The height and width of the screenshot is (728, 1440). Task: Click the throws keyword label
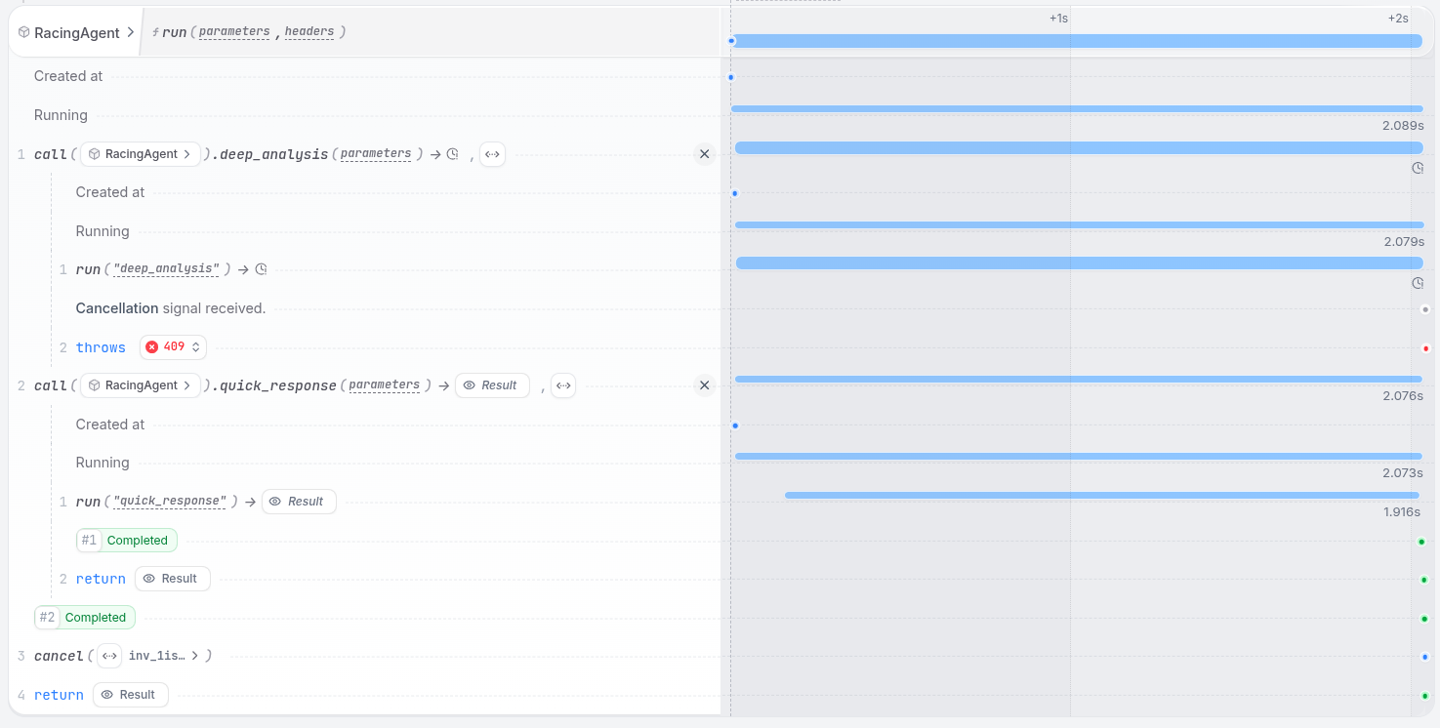101,347
